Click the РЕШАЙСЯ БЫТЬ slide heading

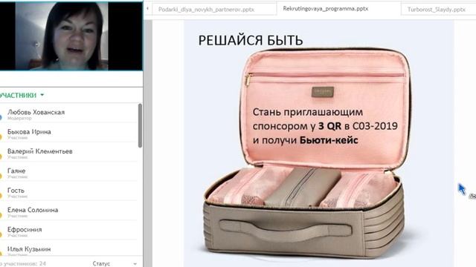point(251,41)
